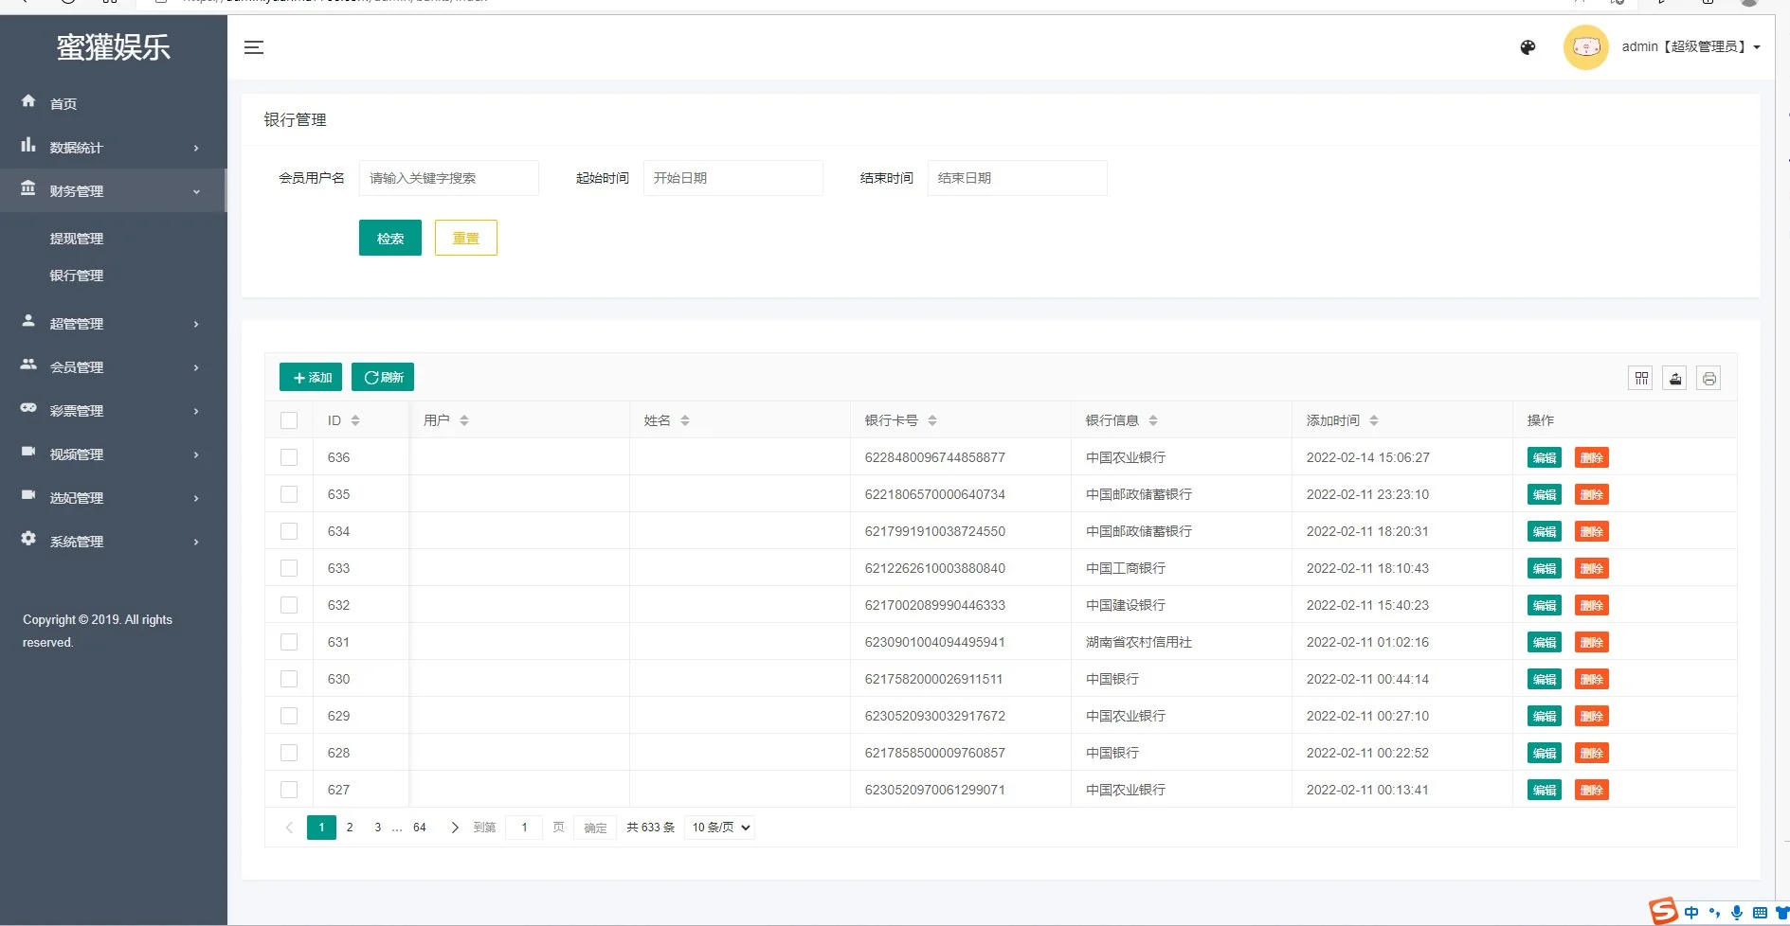Go to 首页 in the sidebar

click(x=63, y=104)
